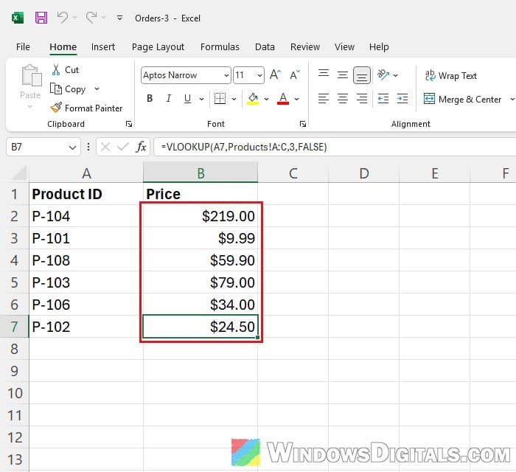Open the Review tab
The width and height of the screenshot is (516, 472).
(305, 47)
